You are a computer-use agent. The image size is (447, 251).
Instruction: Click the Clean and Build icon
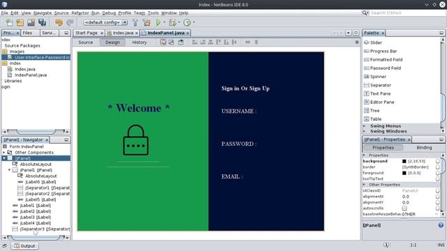[x=147, y=22]
